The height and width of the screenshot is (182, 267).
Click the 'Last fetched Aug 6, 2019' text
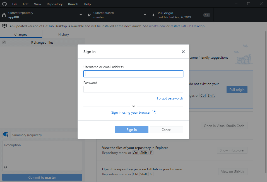(x=174, y=17)
